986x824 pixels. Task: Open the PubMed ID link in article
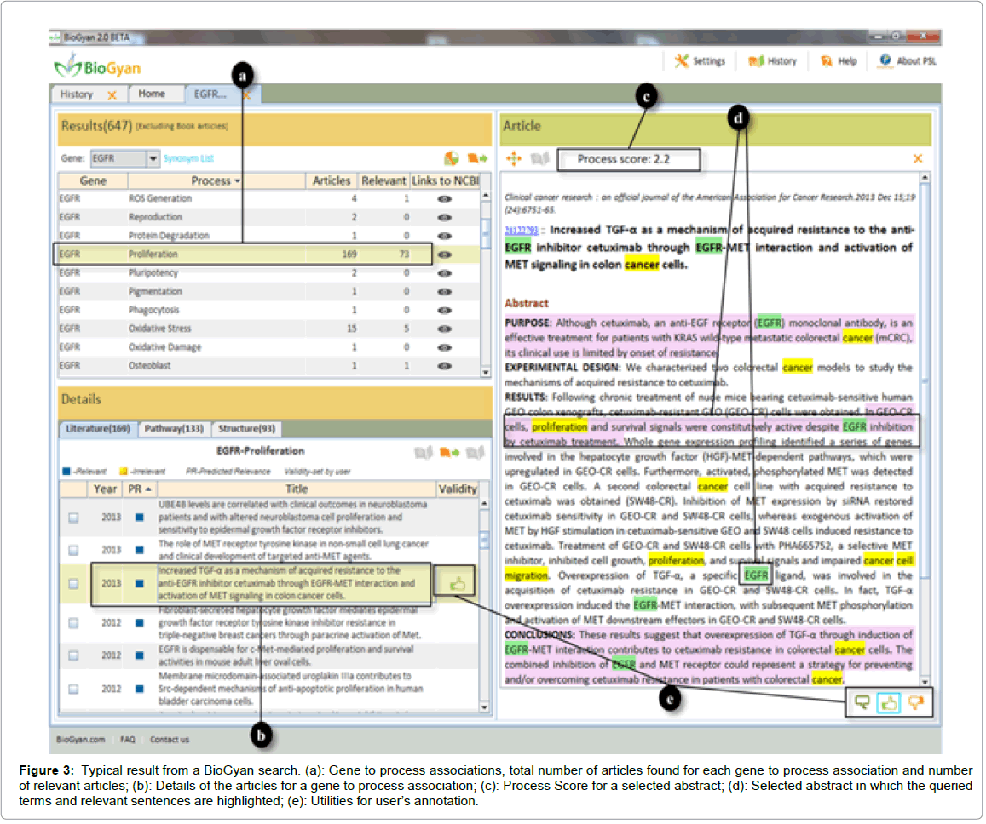point(522,232)
